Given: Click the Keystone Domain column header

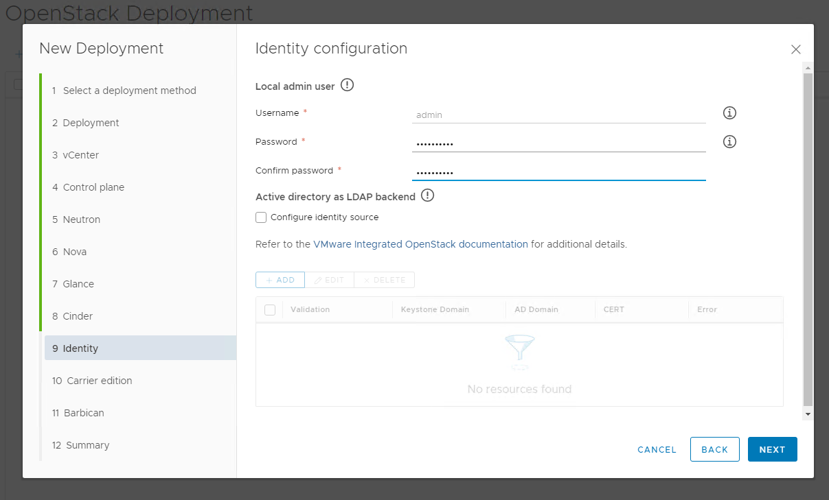Looking at the screenshot, I should 435,310.
